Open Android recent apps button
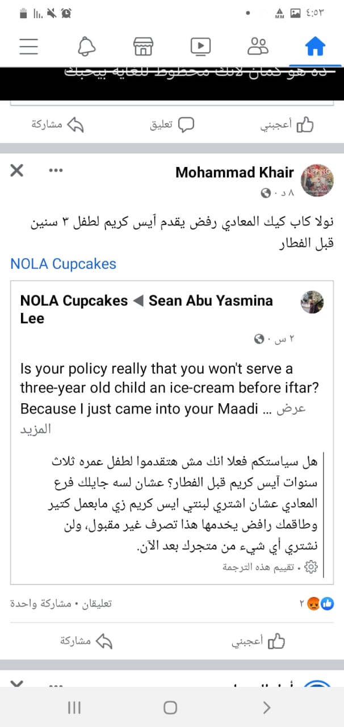The image size is (344, 727). click(x=74, y=707)
